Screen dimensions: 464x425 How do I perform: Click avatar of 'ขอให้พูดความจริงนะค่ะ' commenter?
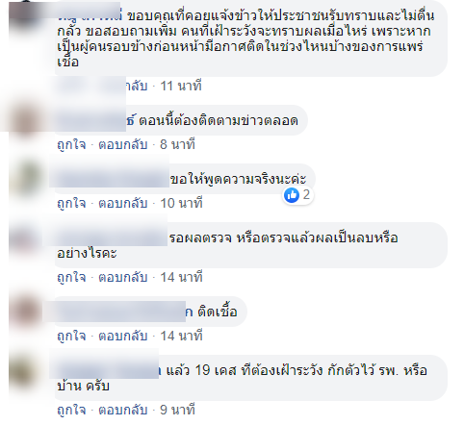tap(26, 180)
